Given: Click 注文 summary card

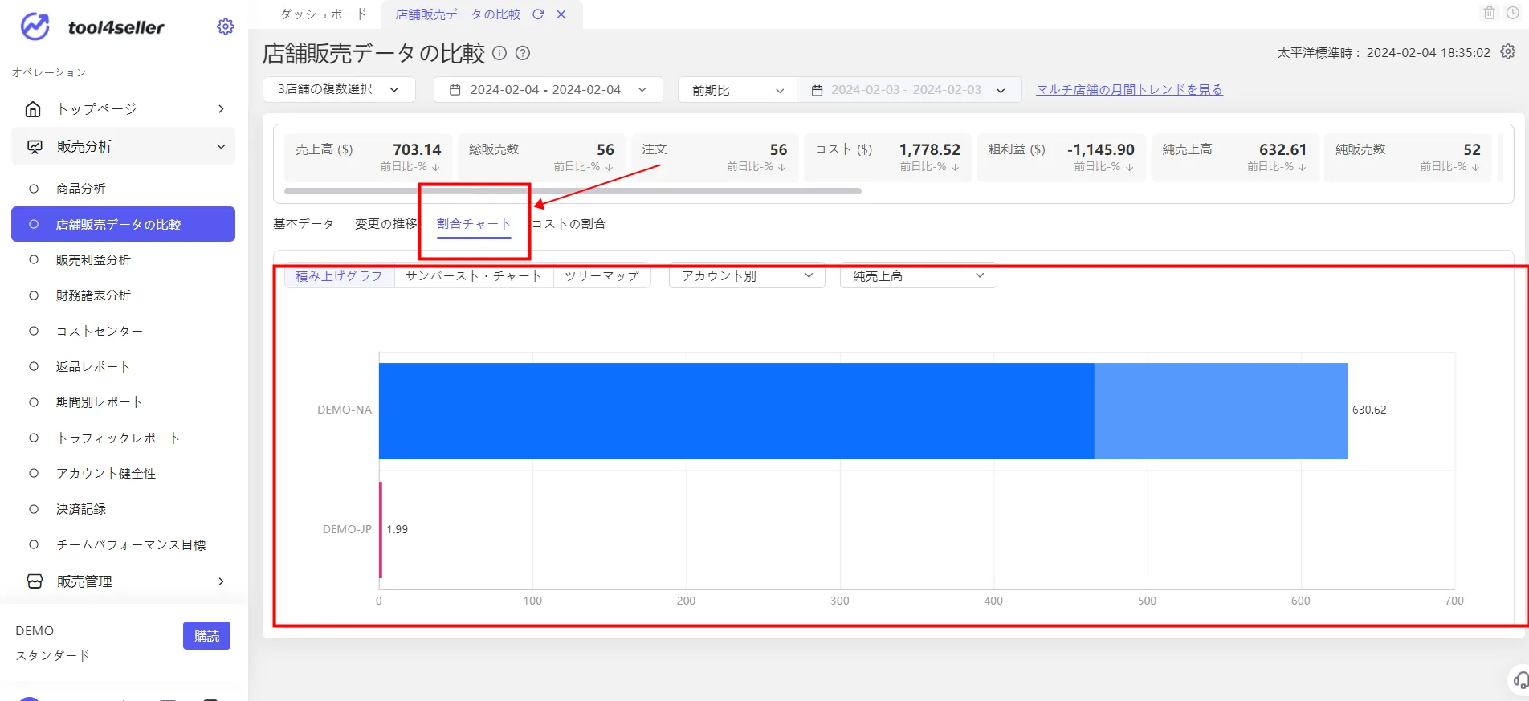Looking at the screenshot, I should click(x=715, y=157).
